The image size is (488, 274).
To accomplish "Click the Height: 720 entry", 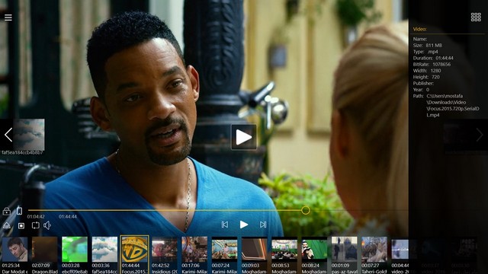I will (426, 77).
